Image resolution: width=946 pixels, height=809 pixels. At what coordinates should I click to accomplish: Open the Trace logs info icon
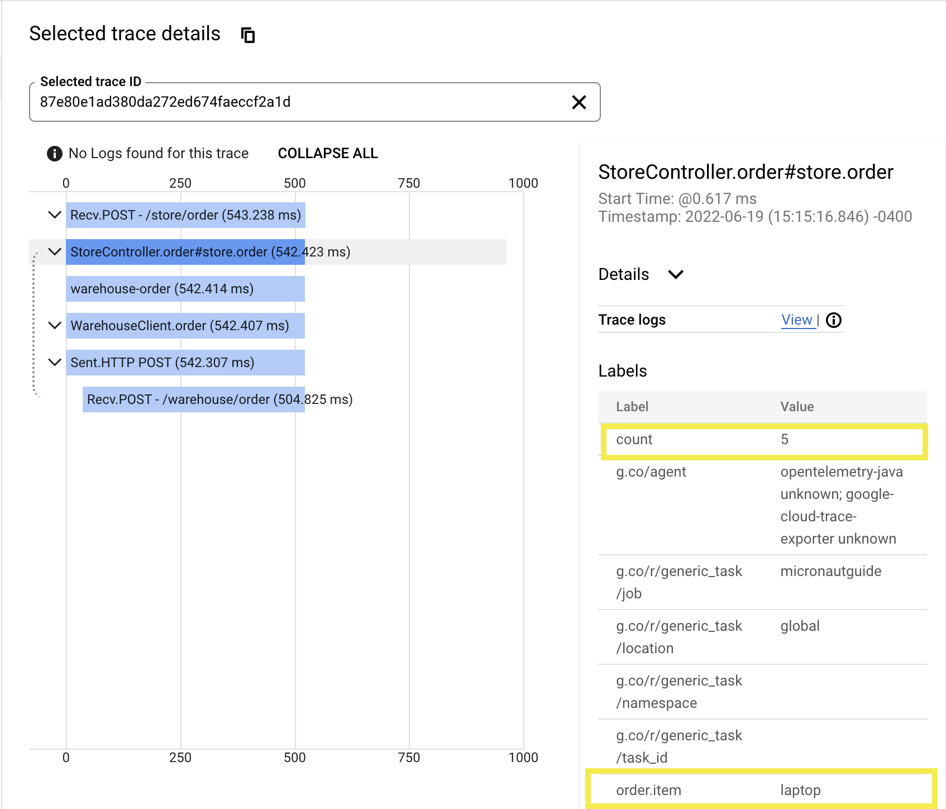coord(834,320)
